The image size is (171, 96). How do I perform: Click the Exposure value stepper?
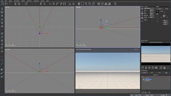click(154, 15)
